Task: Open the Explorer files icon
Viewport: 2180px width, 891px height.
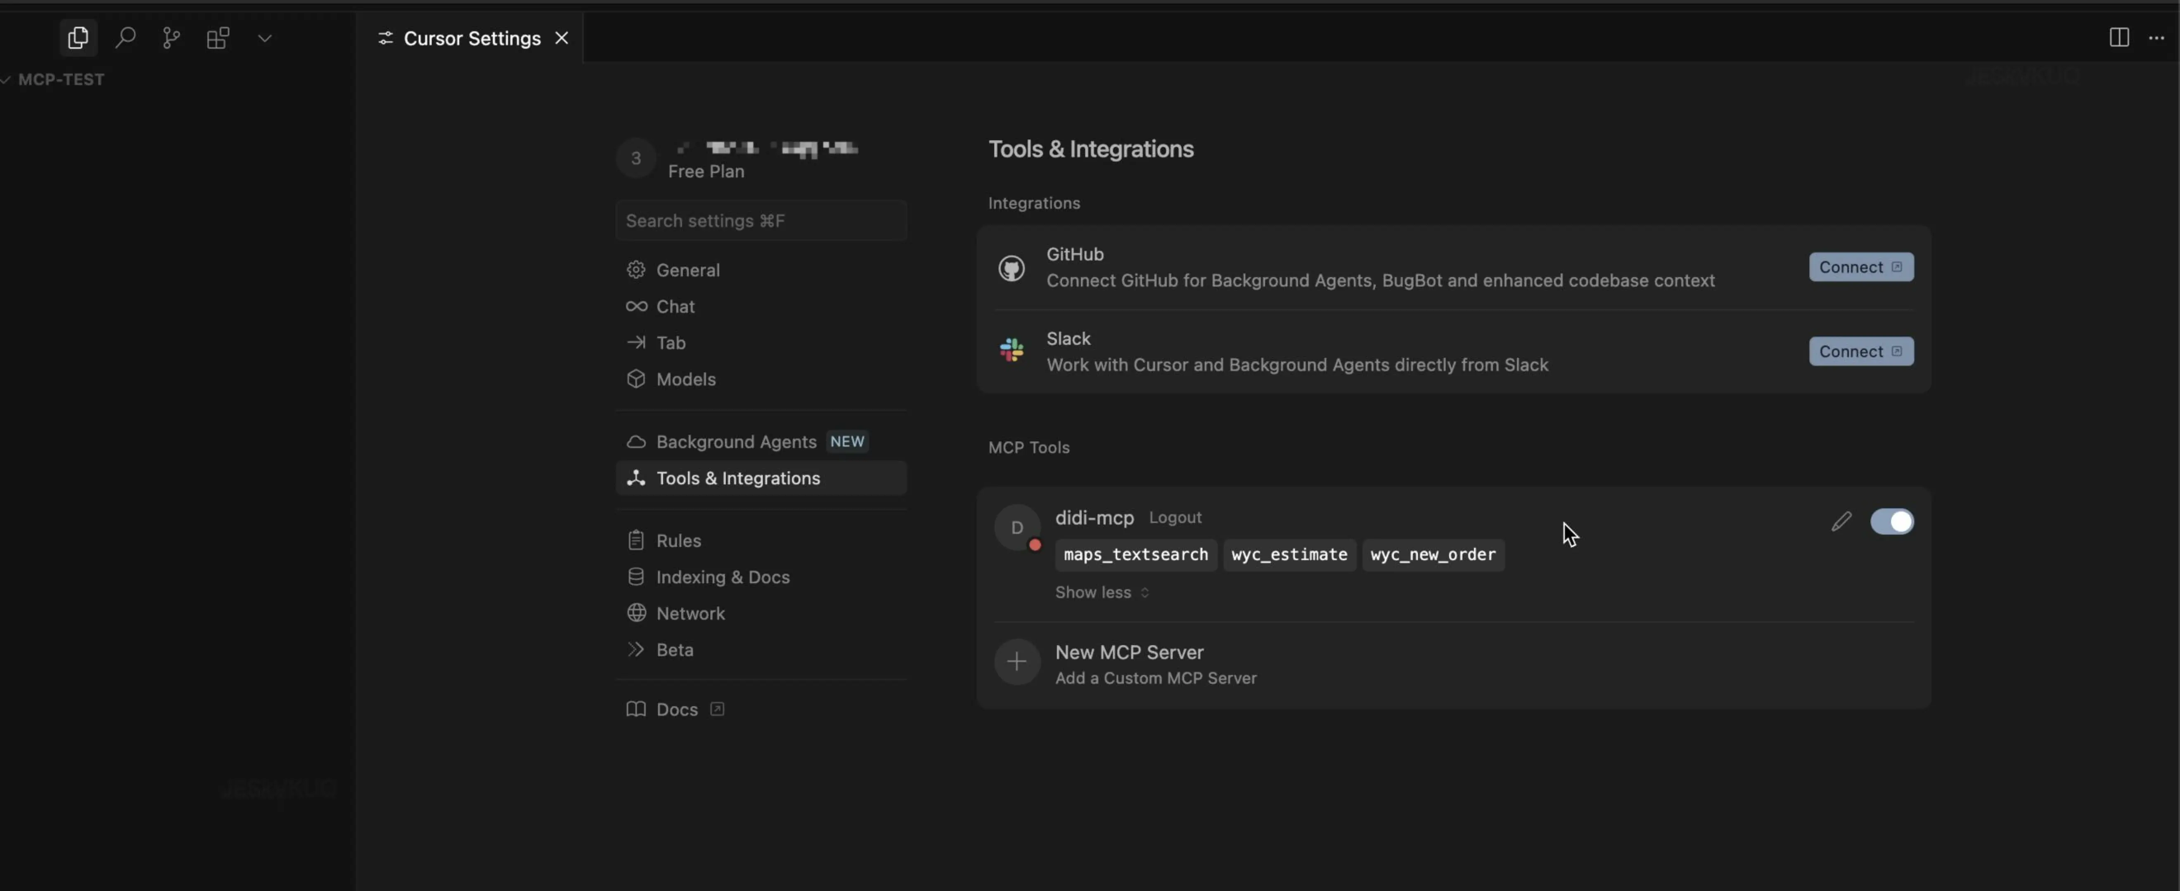Action: point(78,38)
